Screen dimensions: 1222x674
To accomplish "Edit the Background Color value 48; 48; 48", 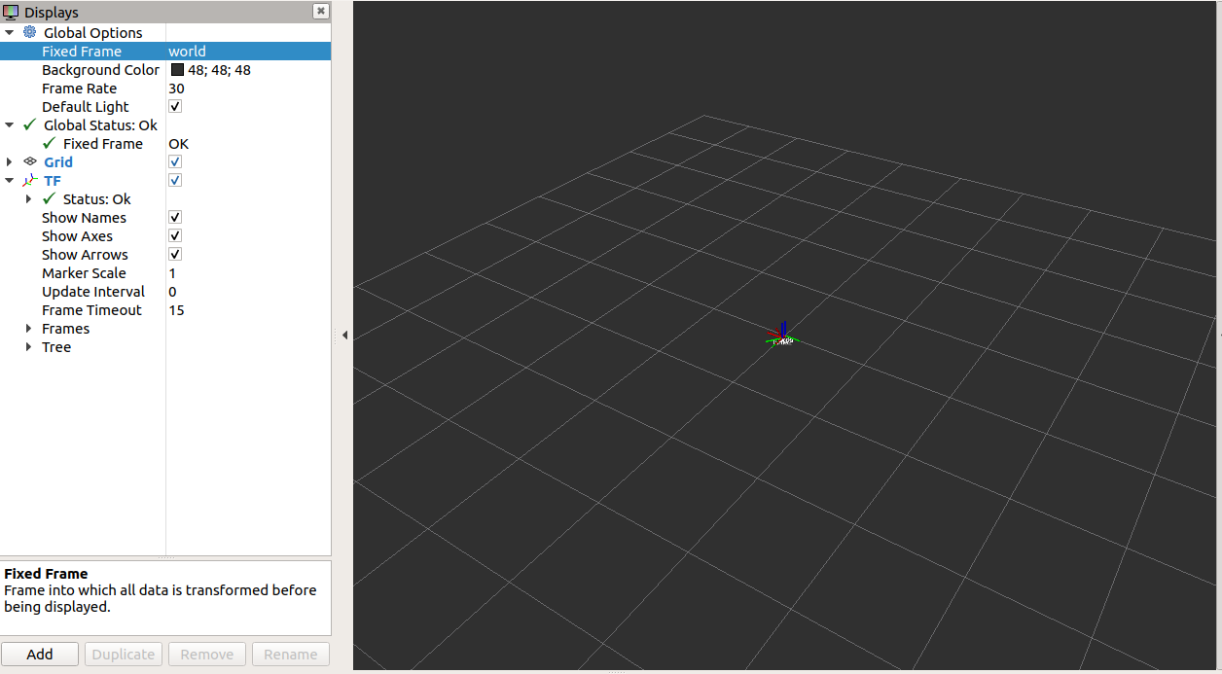I will (x=220, y=69).
